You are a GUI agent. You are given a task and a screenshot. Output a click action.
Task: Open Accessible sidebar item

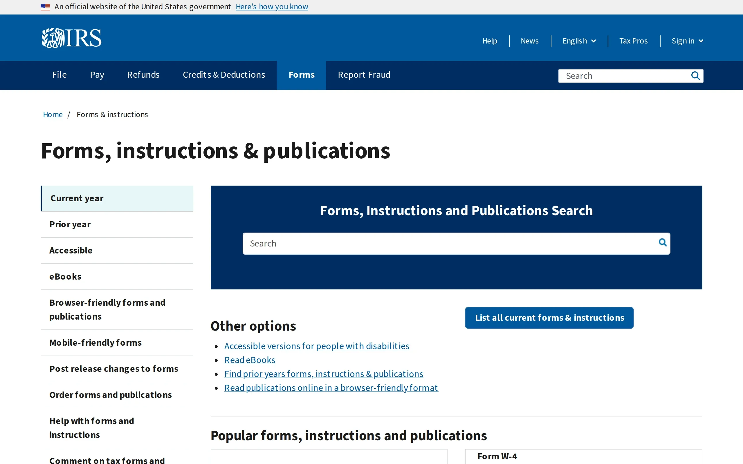point(117,250)
